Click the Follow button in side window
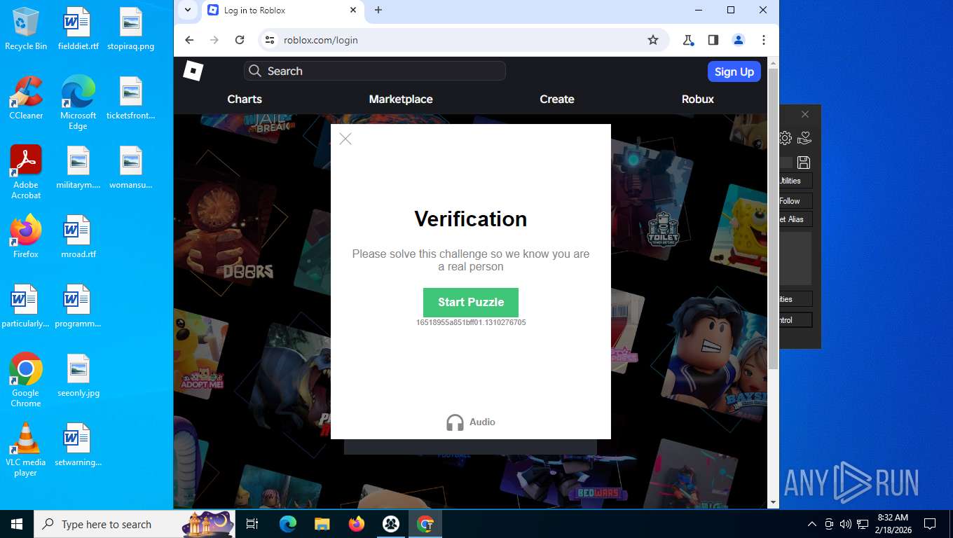The height and width of the screenshot is (538, 953). pos(796,201)
